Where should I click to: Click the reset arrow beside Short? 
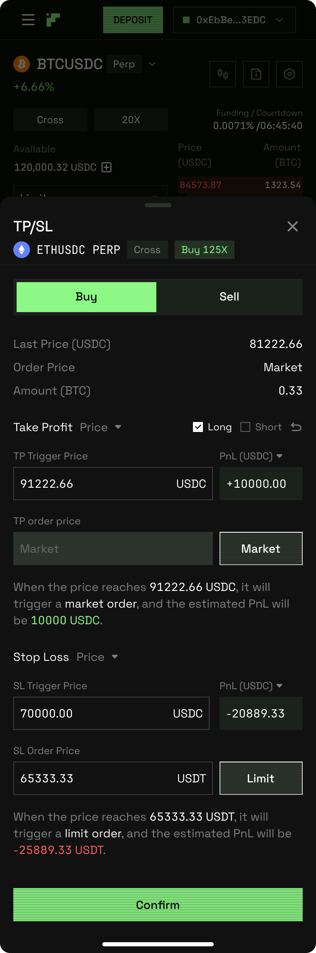296,427
